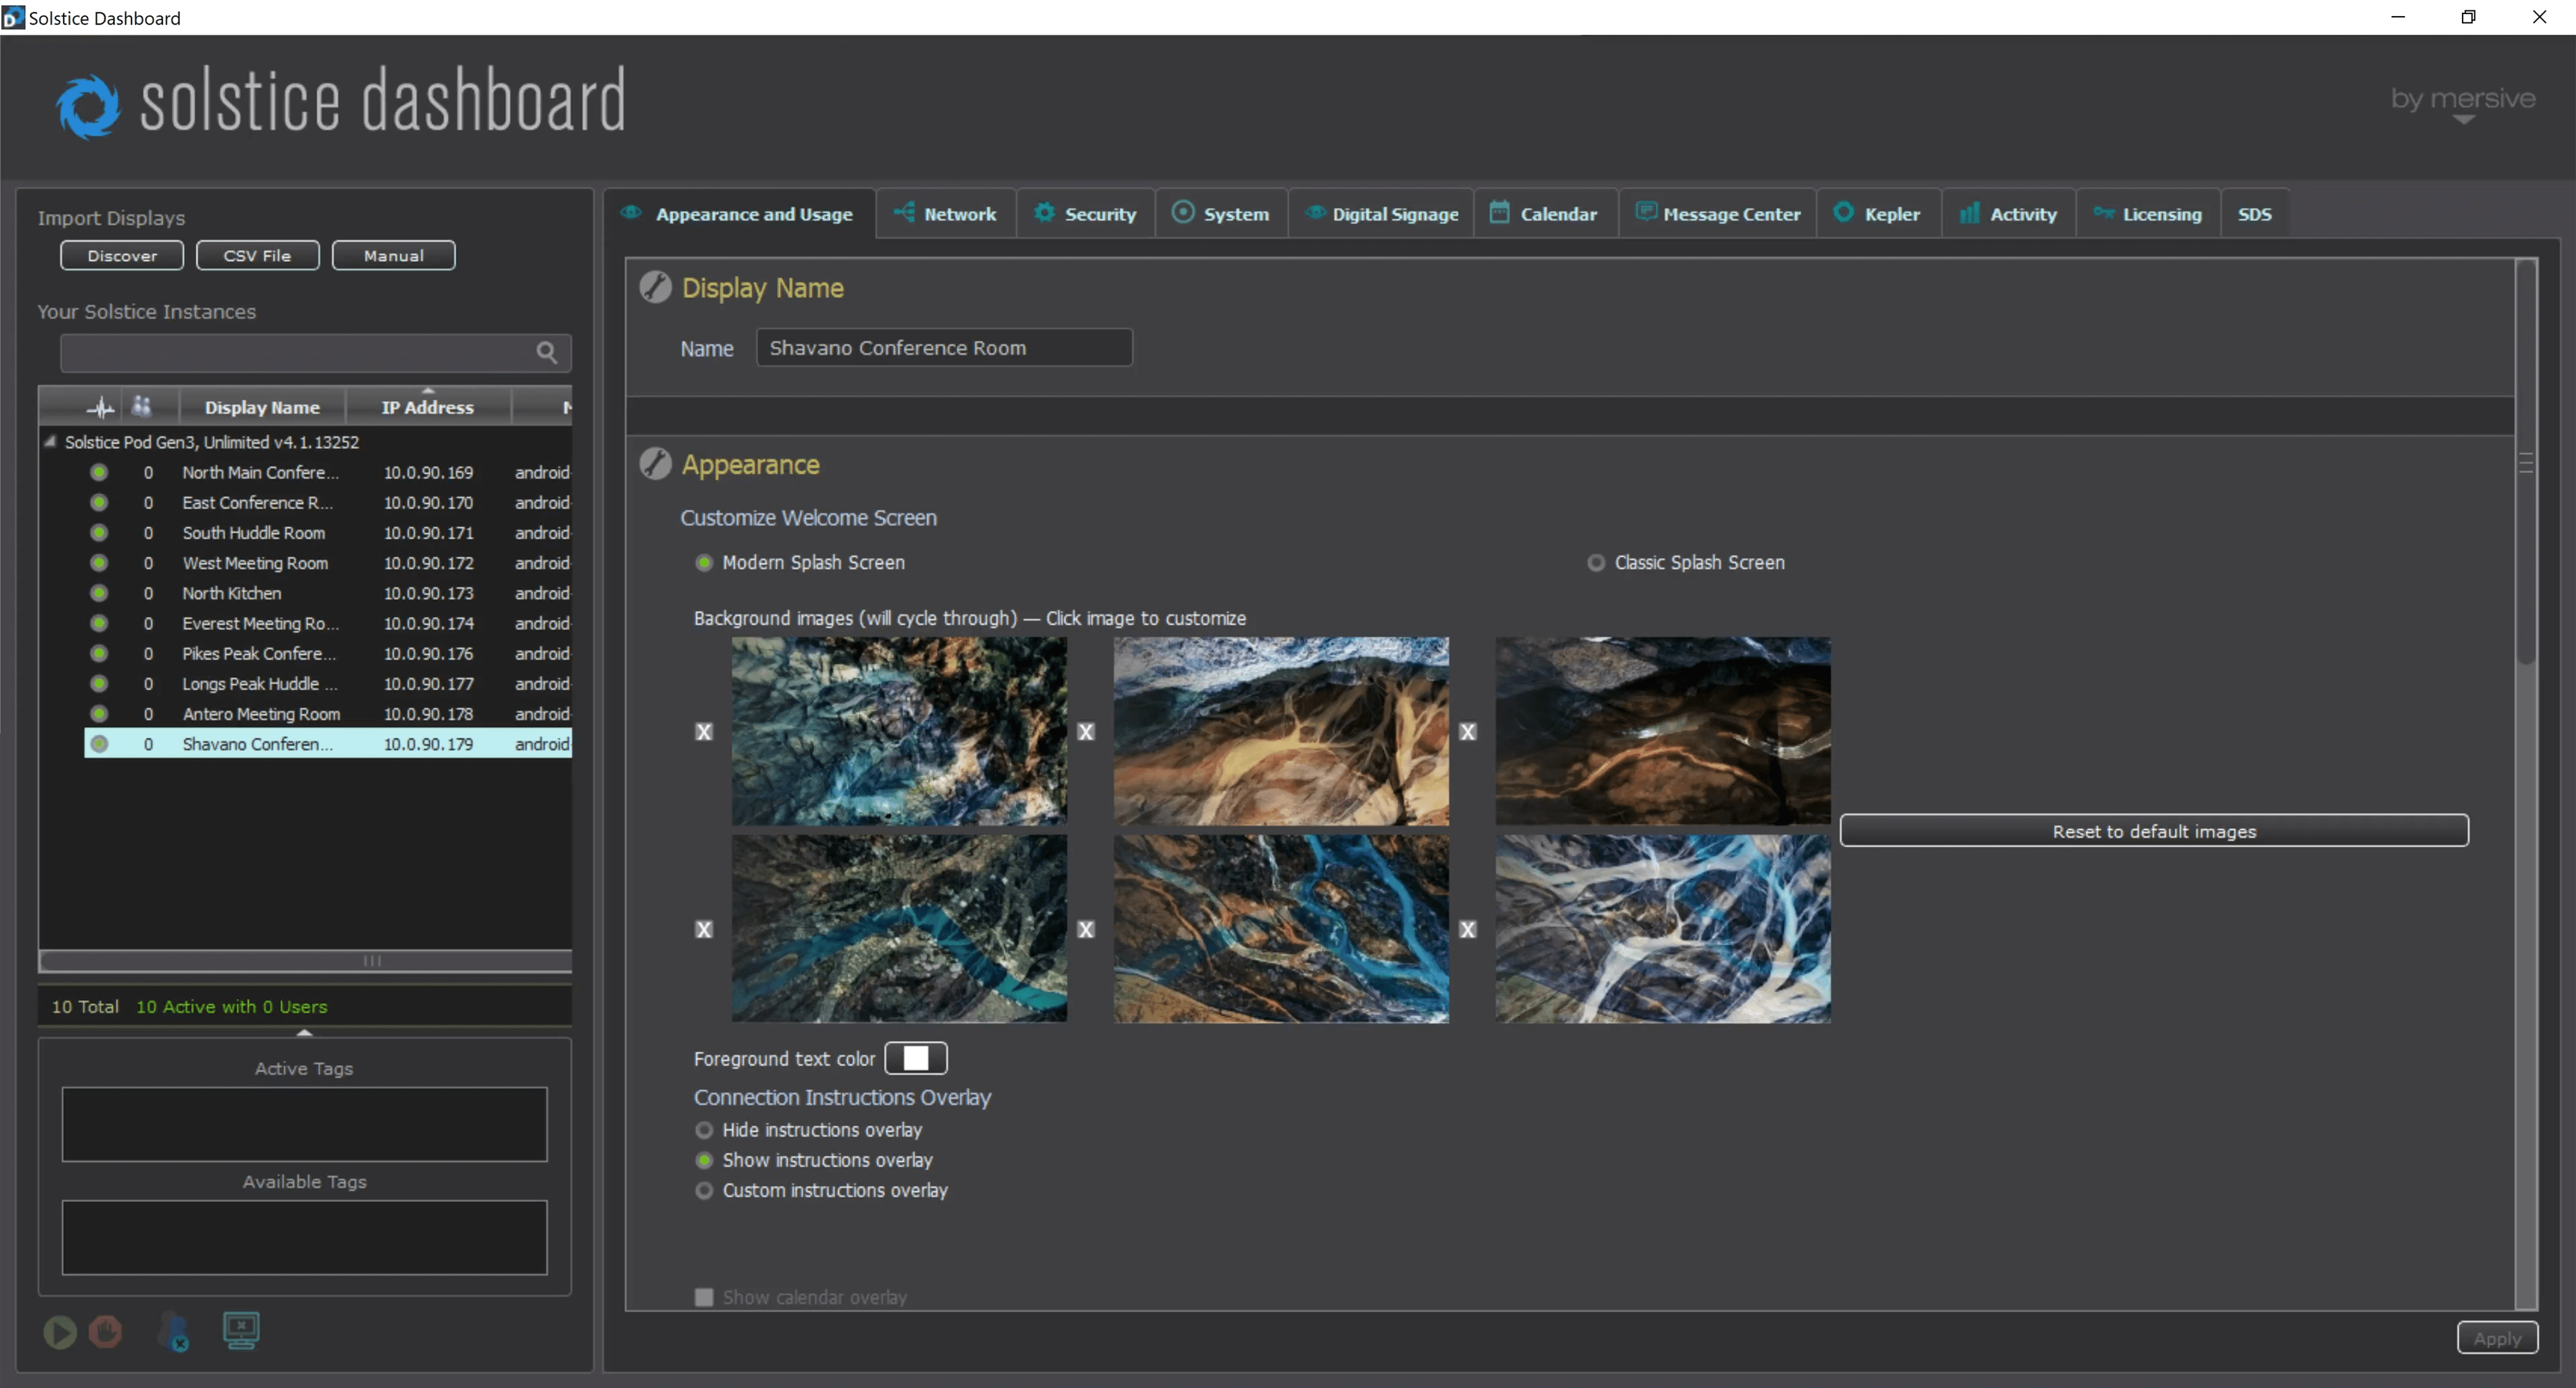Remove the first background image with its X
The width and height of the screenshot is (2576, 1388).
coord(704,732)
